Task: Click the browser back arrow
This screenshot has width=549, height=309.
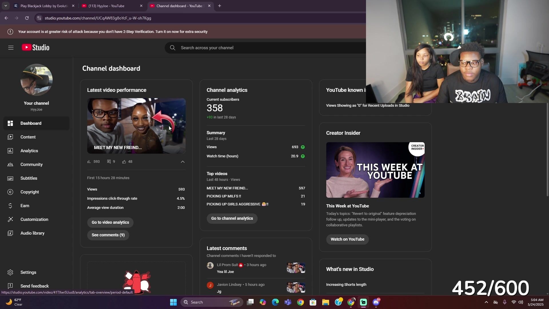Action: 6,18
